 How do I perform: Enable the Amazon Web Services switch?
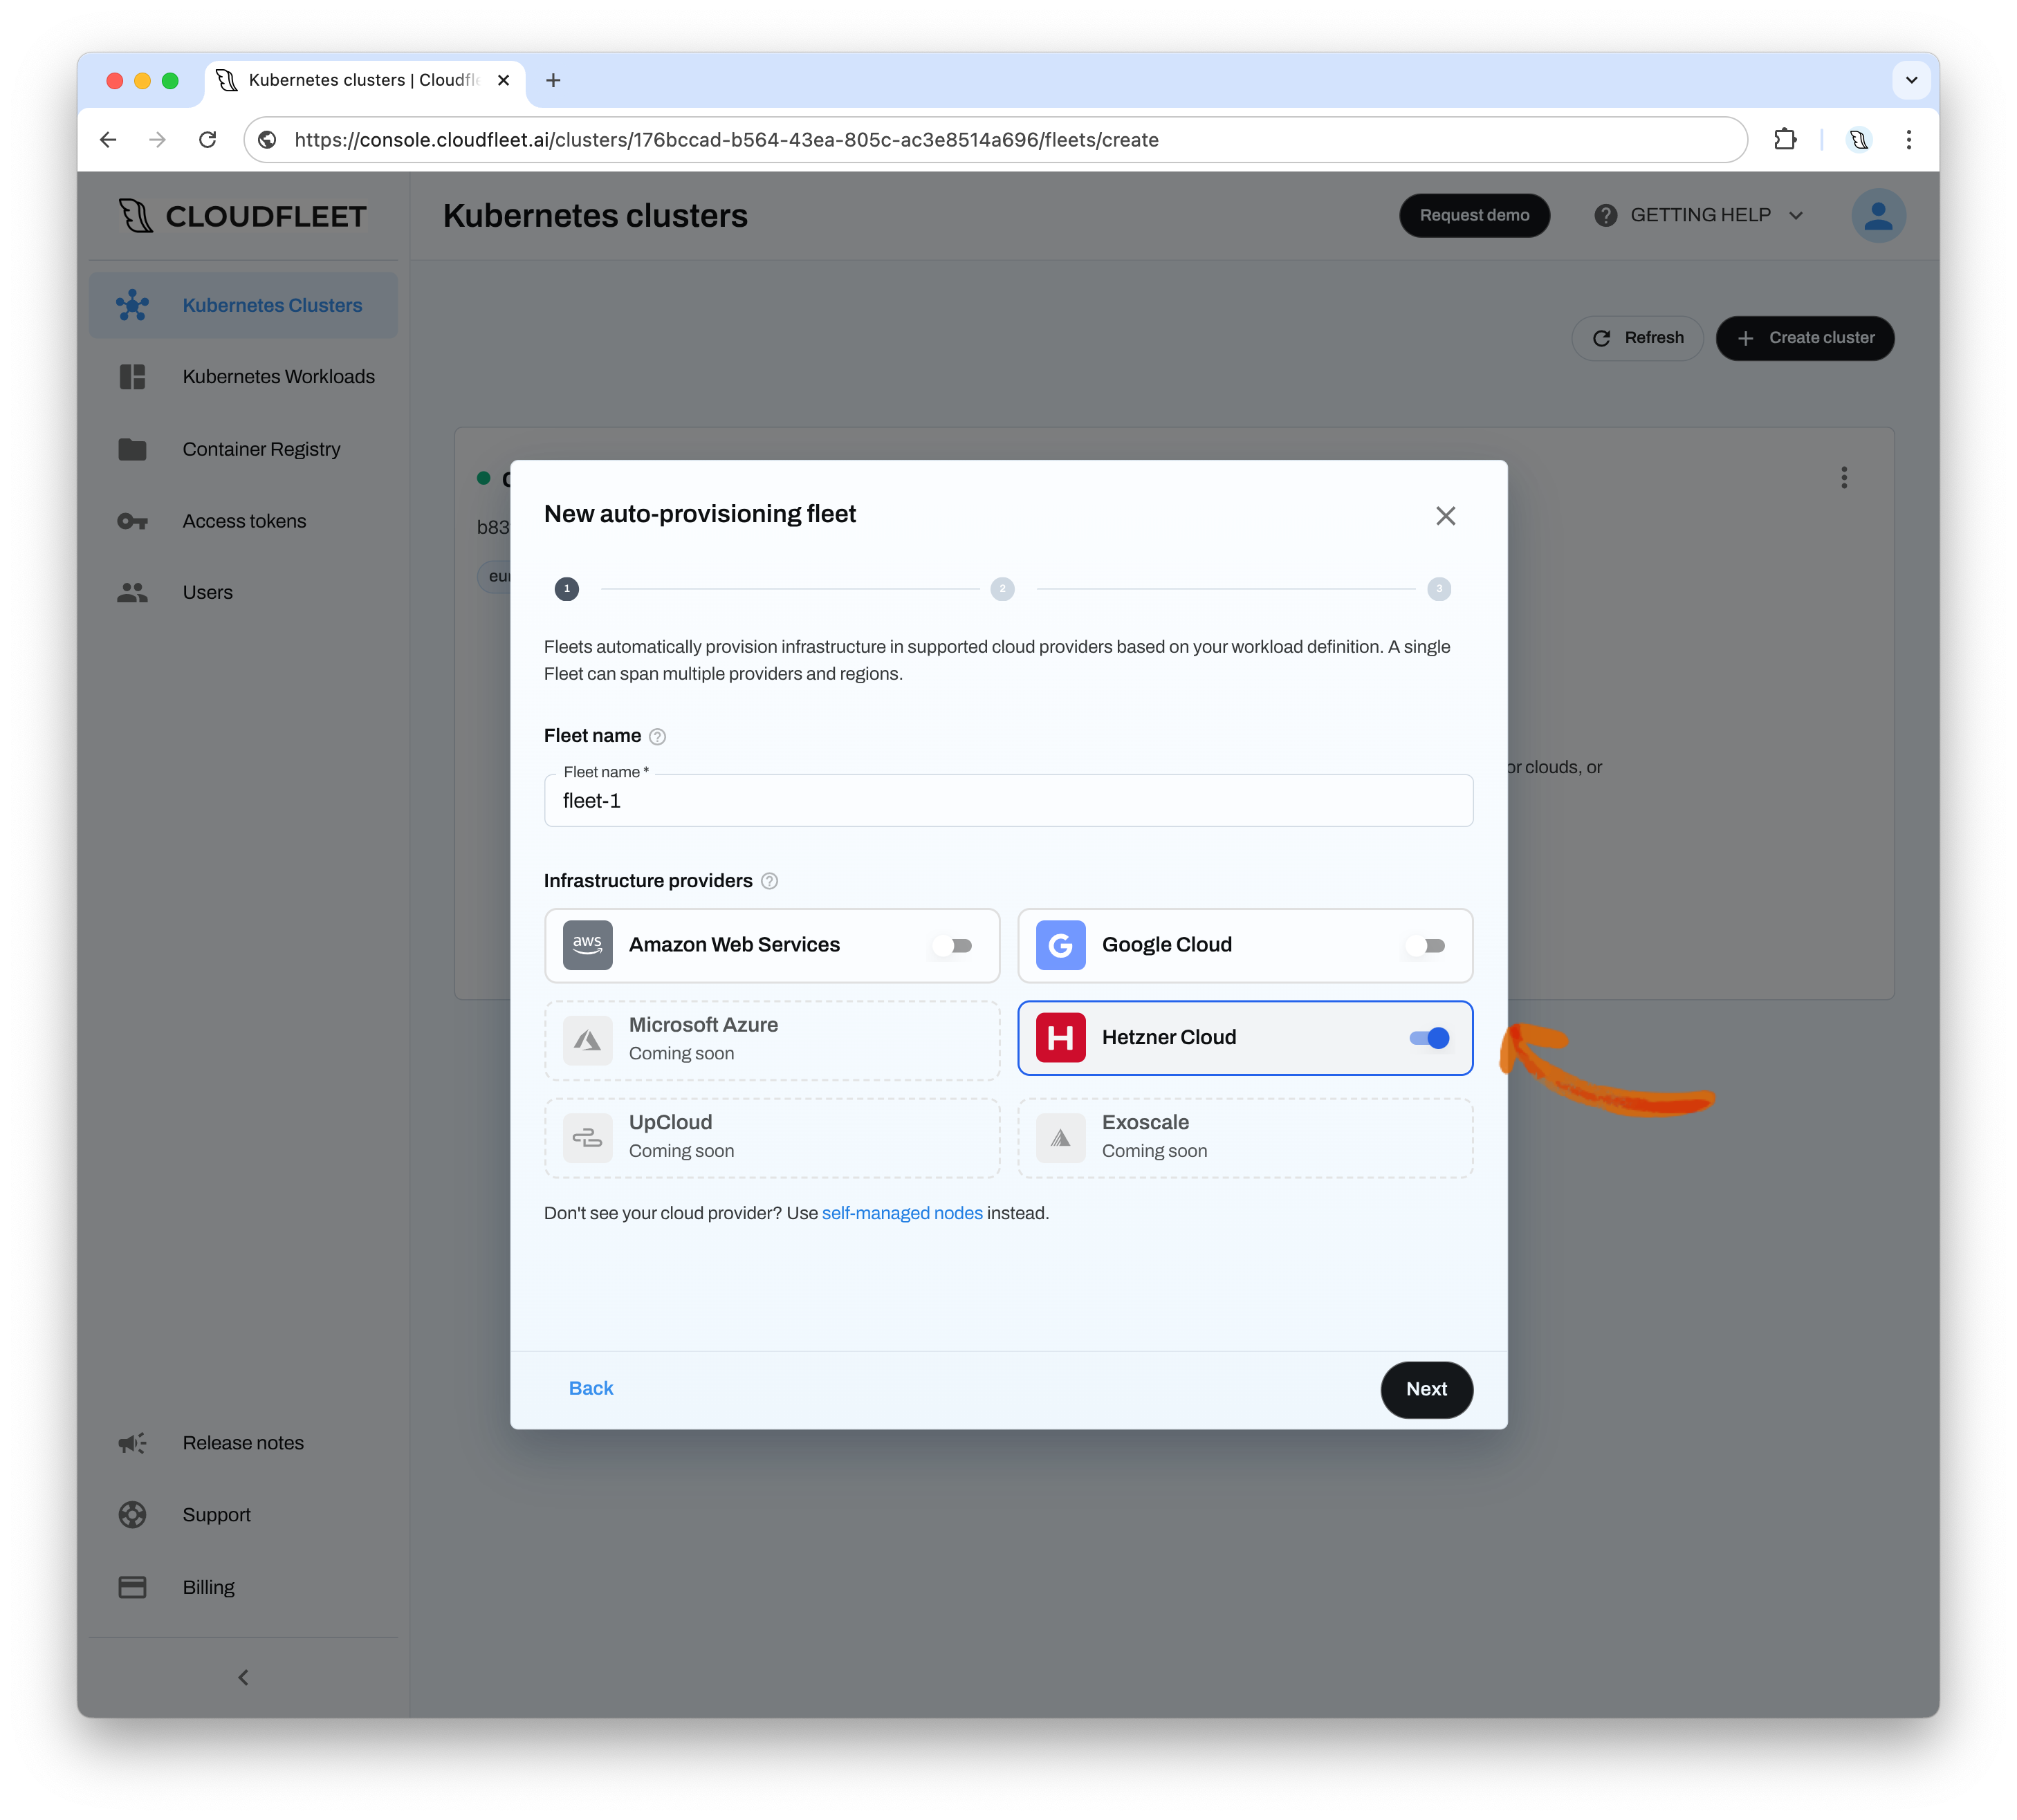click(952, 945)
